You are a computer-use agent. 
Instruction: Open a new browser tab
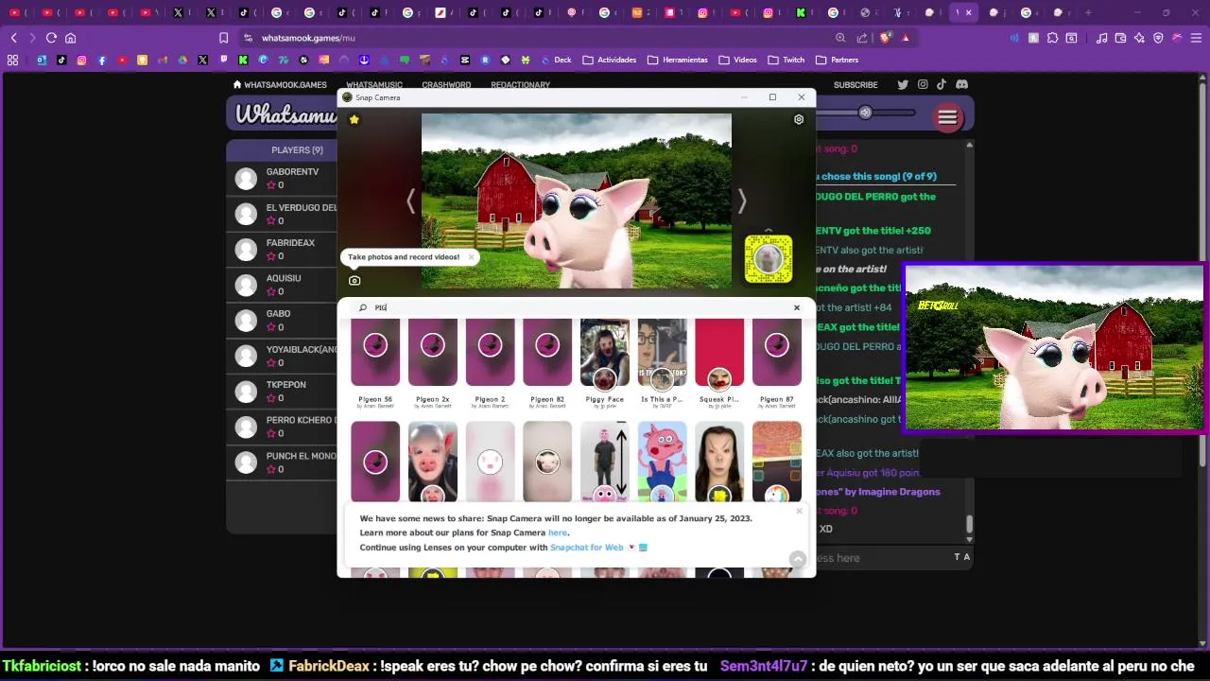click(x=1088, y=12)
